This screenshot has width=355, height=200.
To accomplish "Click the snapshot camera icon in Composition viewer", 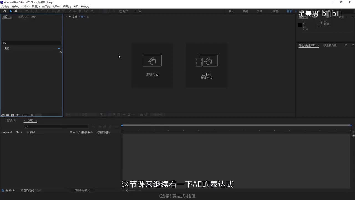I will tap(141, 114).
